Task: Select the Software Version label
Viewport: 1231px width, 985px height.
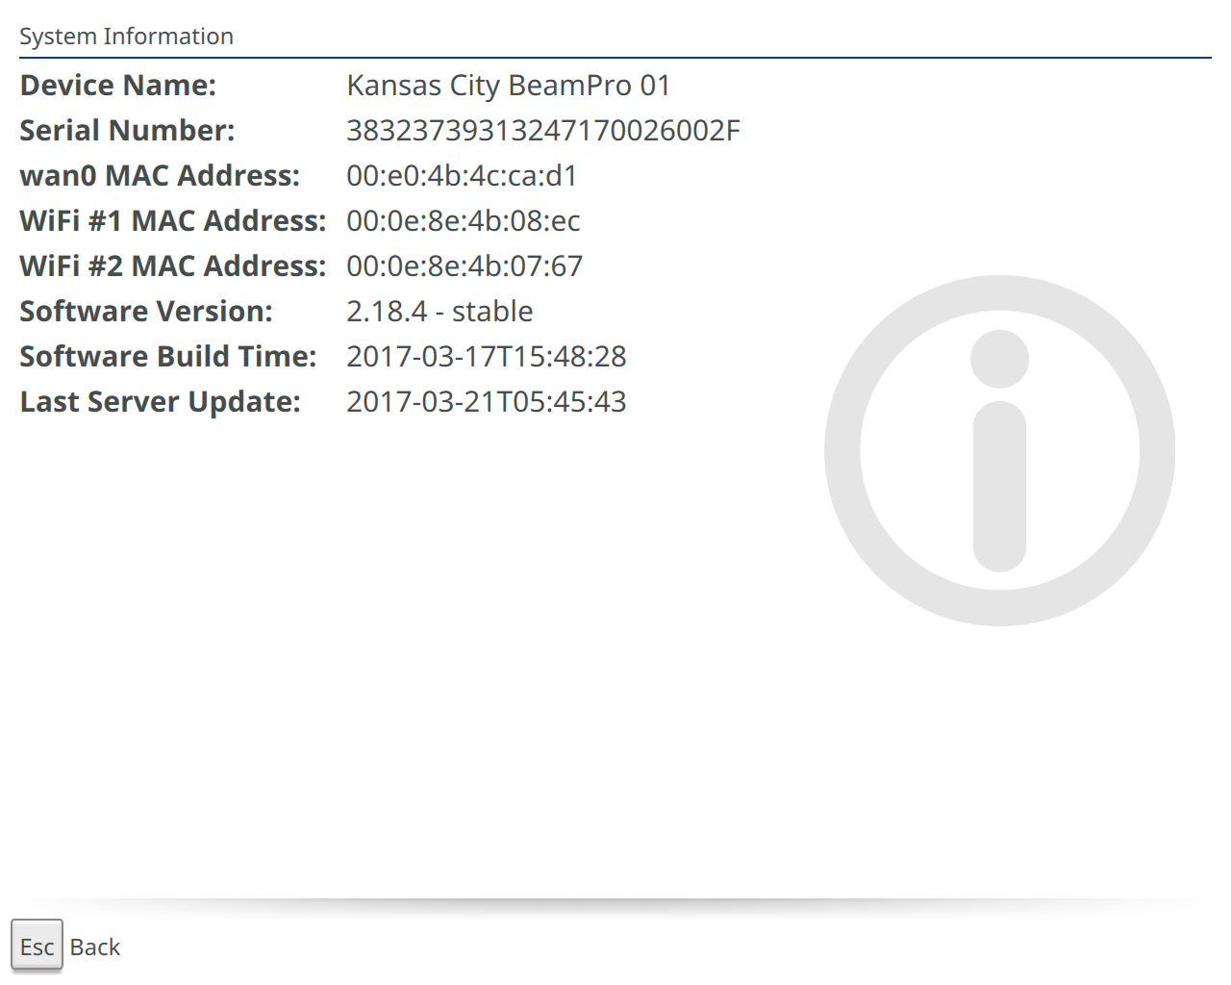Action: tap(146, 312)
